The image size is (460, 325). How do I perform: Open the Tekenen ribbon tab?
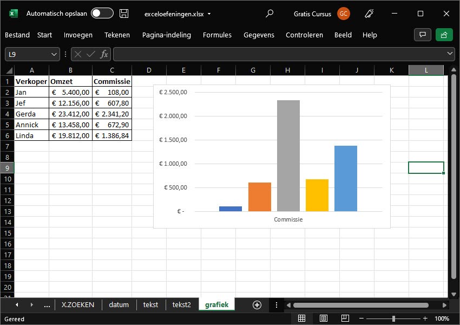117,35
